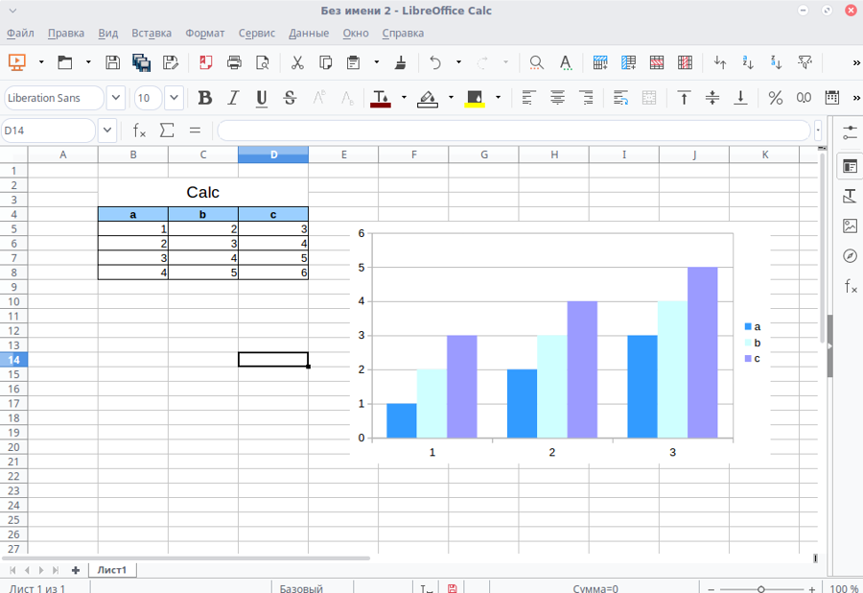Toggle underline formatting
The image size is (863, 593).
pyautogui.click(x=259, y=97)
